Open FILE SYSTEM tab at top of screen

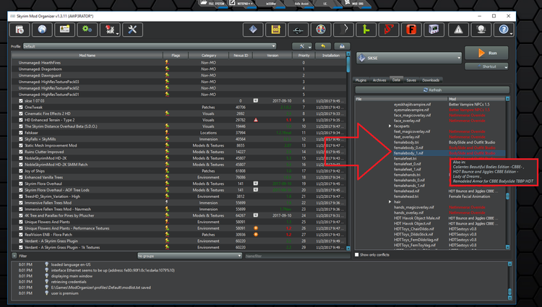(213, 4)
